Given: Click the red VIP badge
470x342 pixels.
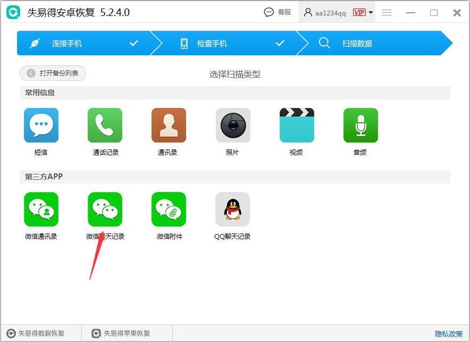Looking at the screenshot, I should click(359, 12).
